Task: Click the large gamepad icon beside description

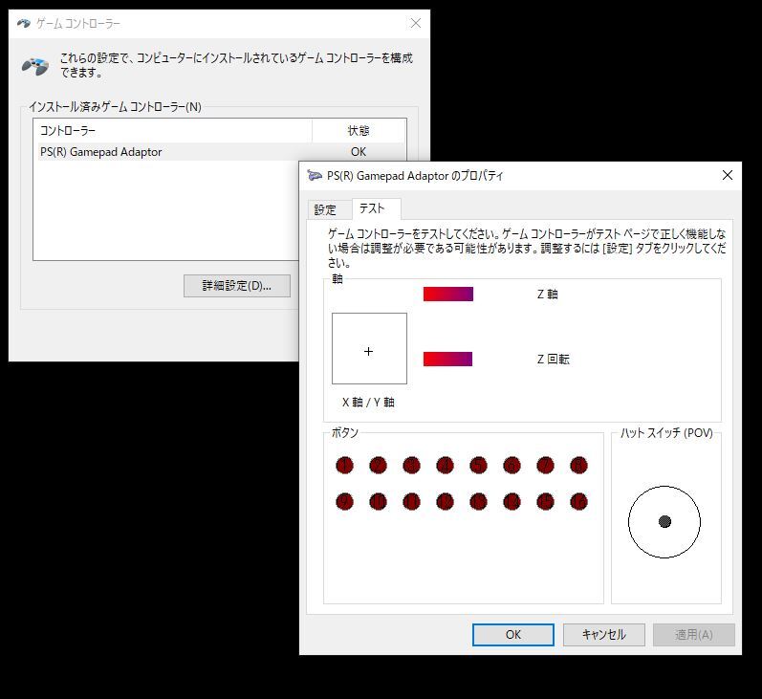Action: click(35, 66)
